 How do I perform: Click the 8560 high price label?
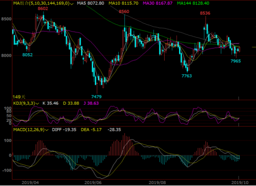[124, 11]
